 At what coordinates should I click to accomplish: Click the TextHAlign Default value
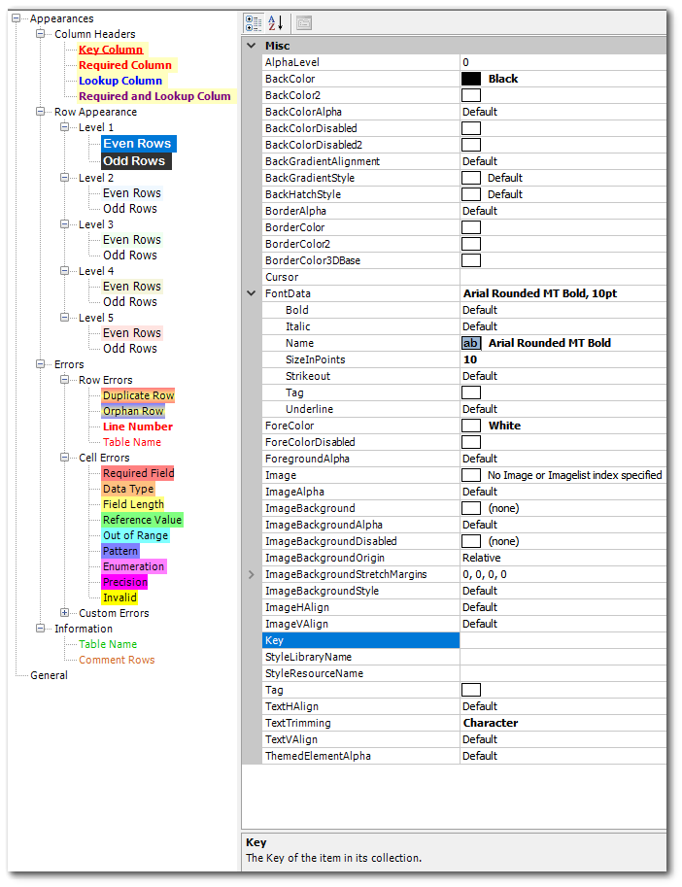coord(480,706)
